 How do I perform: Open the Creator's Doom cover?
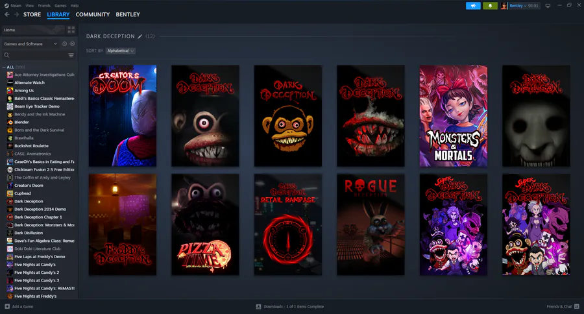pyautogui.click(x=123, y=116)
